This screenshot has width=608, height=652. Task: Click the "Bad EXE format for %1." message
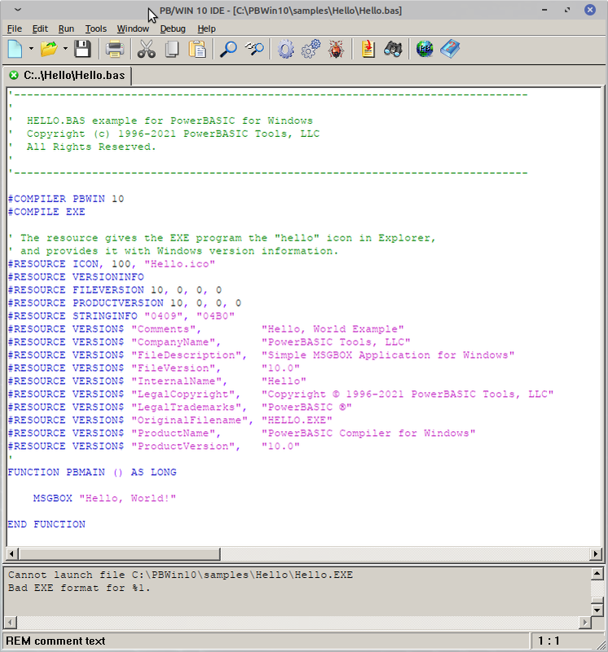(x=79, y=588)
